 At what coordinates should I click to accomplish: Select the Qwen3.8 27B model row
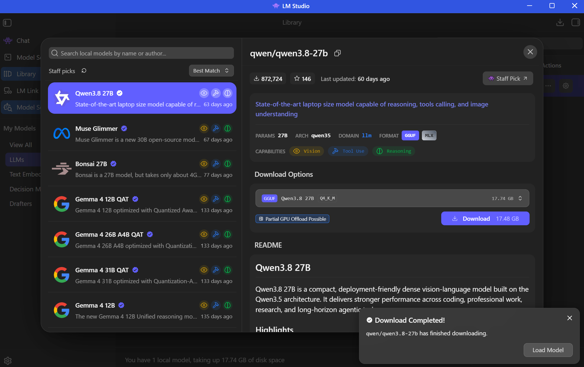tap(142, 98)
